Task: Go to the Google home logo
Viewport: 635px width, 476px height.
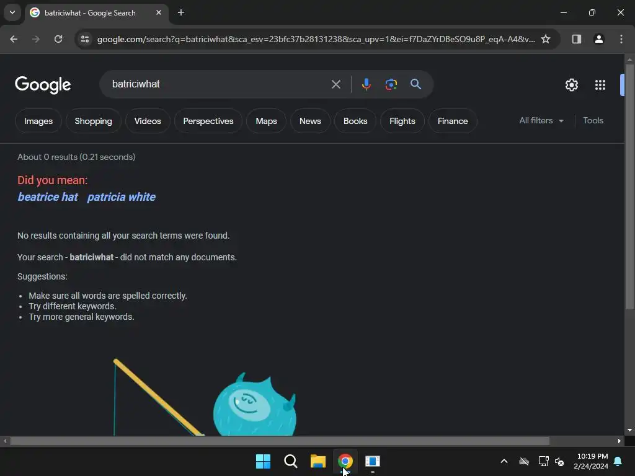Action: 43,85
